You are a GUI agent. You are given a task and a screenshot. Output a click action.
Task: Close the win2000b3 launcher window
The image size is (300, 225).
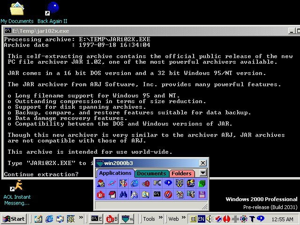(203, 163)
